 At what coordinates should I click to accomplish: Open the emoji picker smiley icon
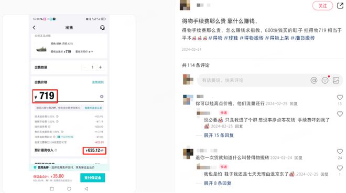[325, 81]
